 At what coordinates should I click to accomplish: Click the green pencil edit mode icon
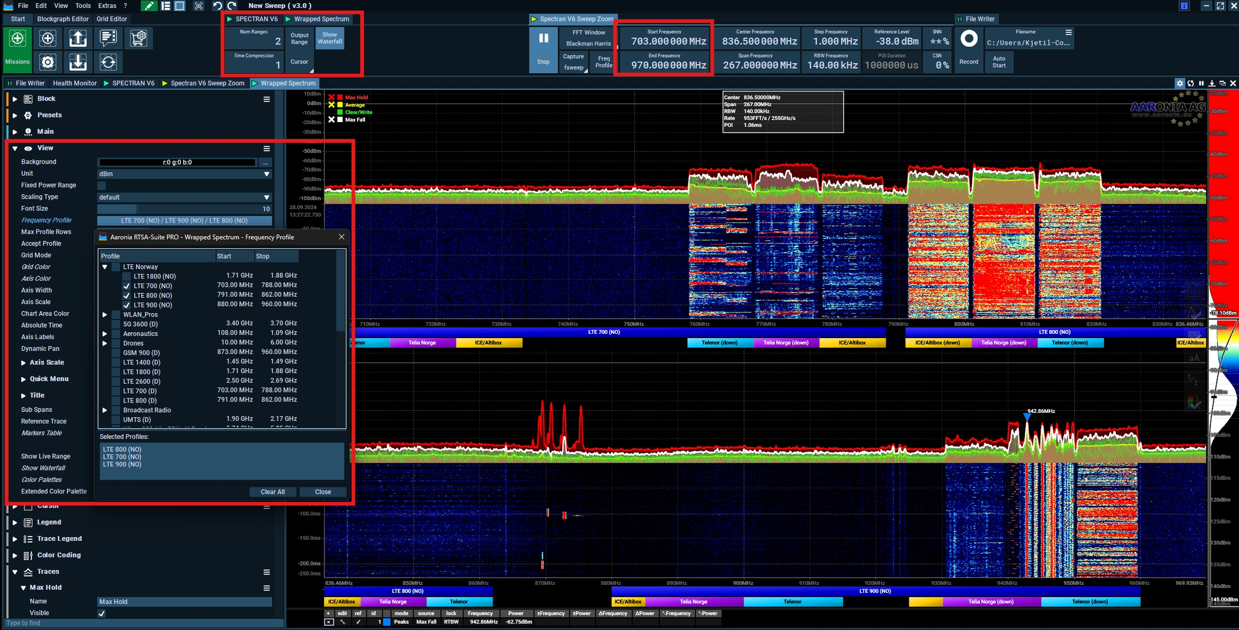pos(149,6)
